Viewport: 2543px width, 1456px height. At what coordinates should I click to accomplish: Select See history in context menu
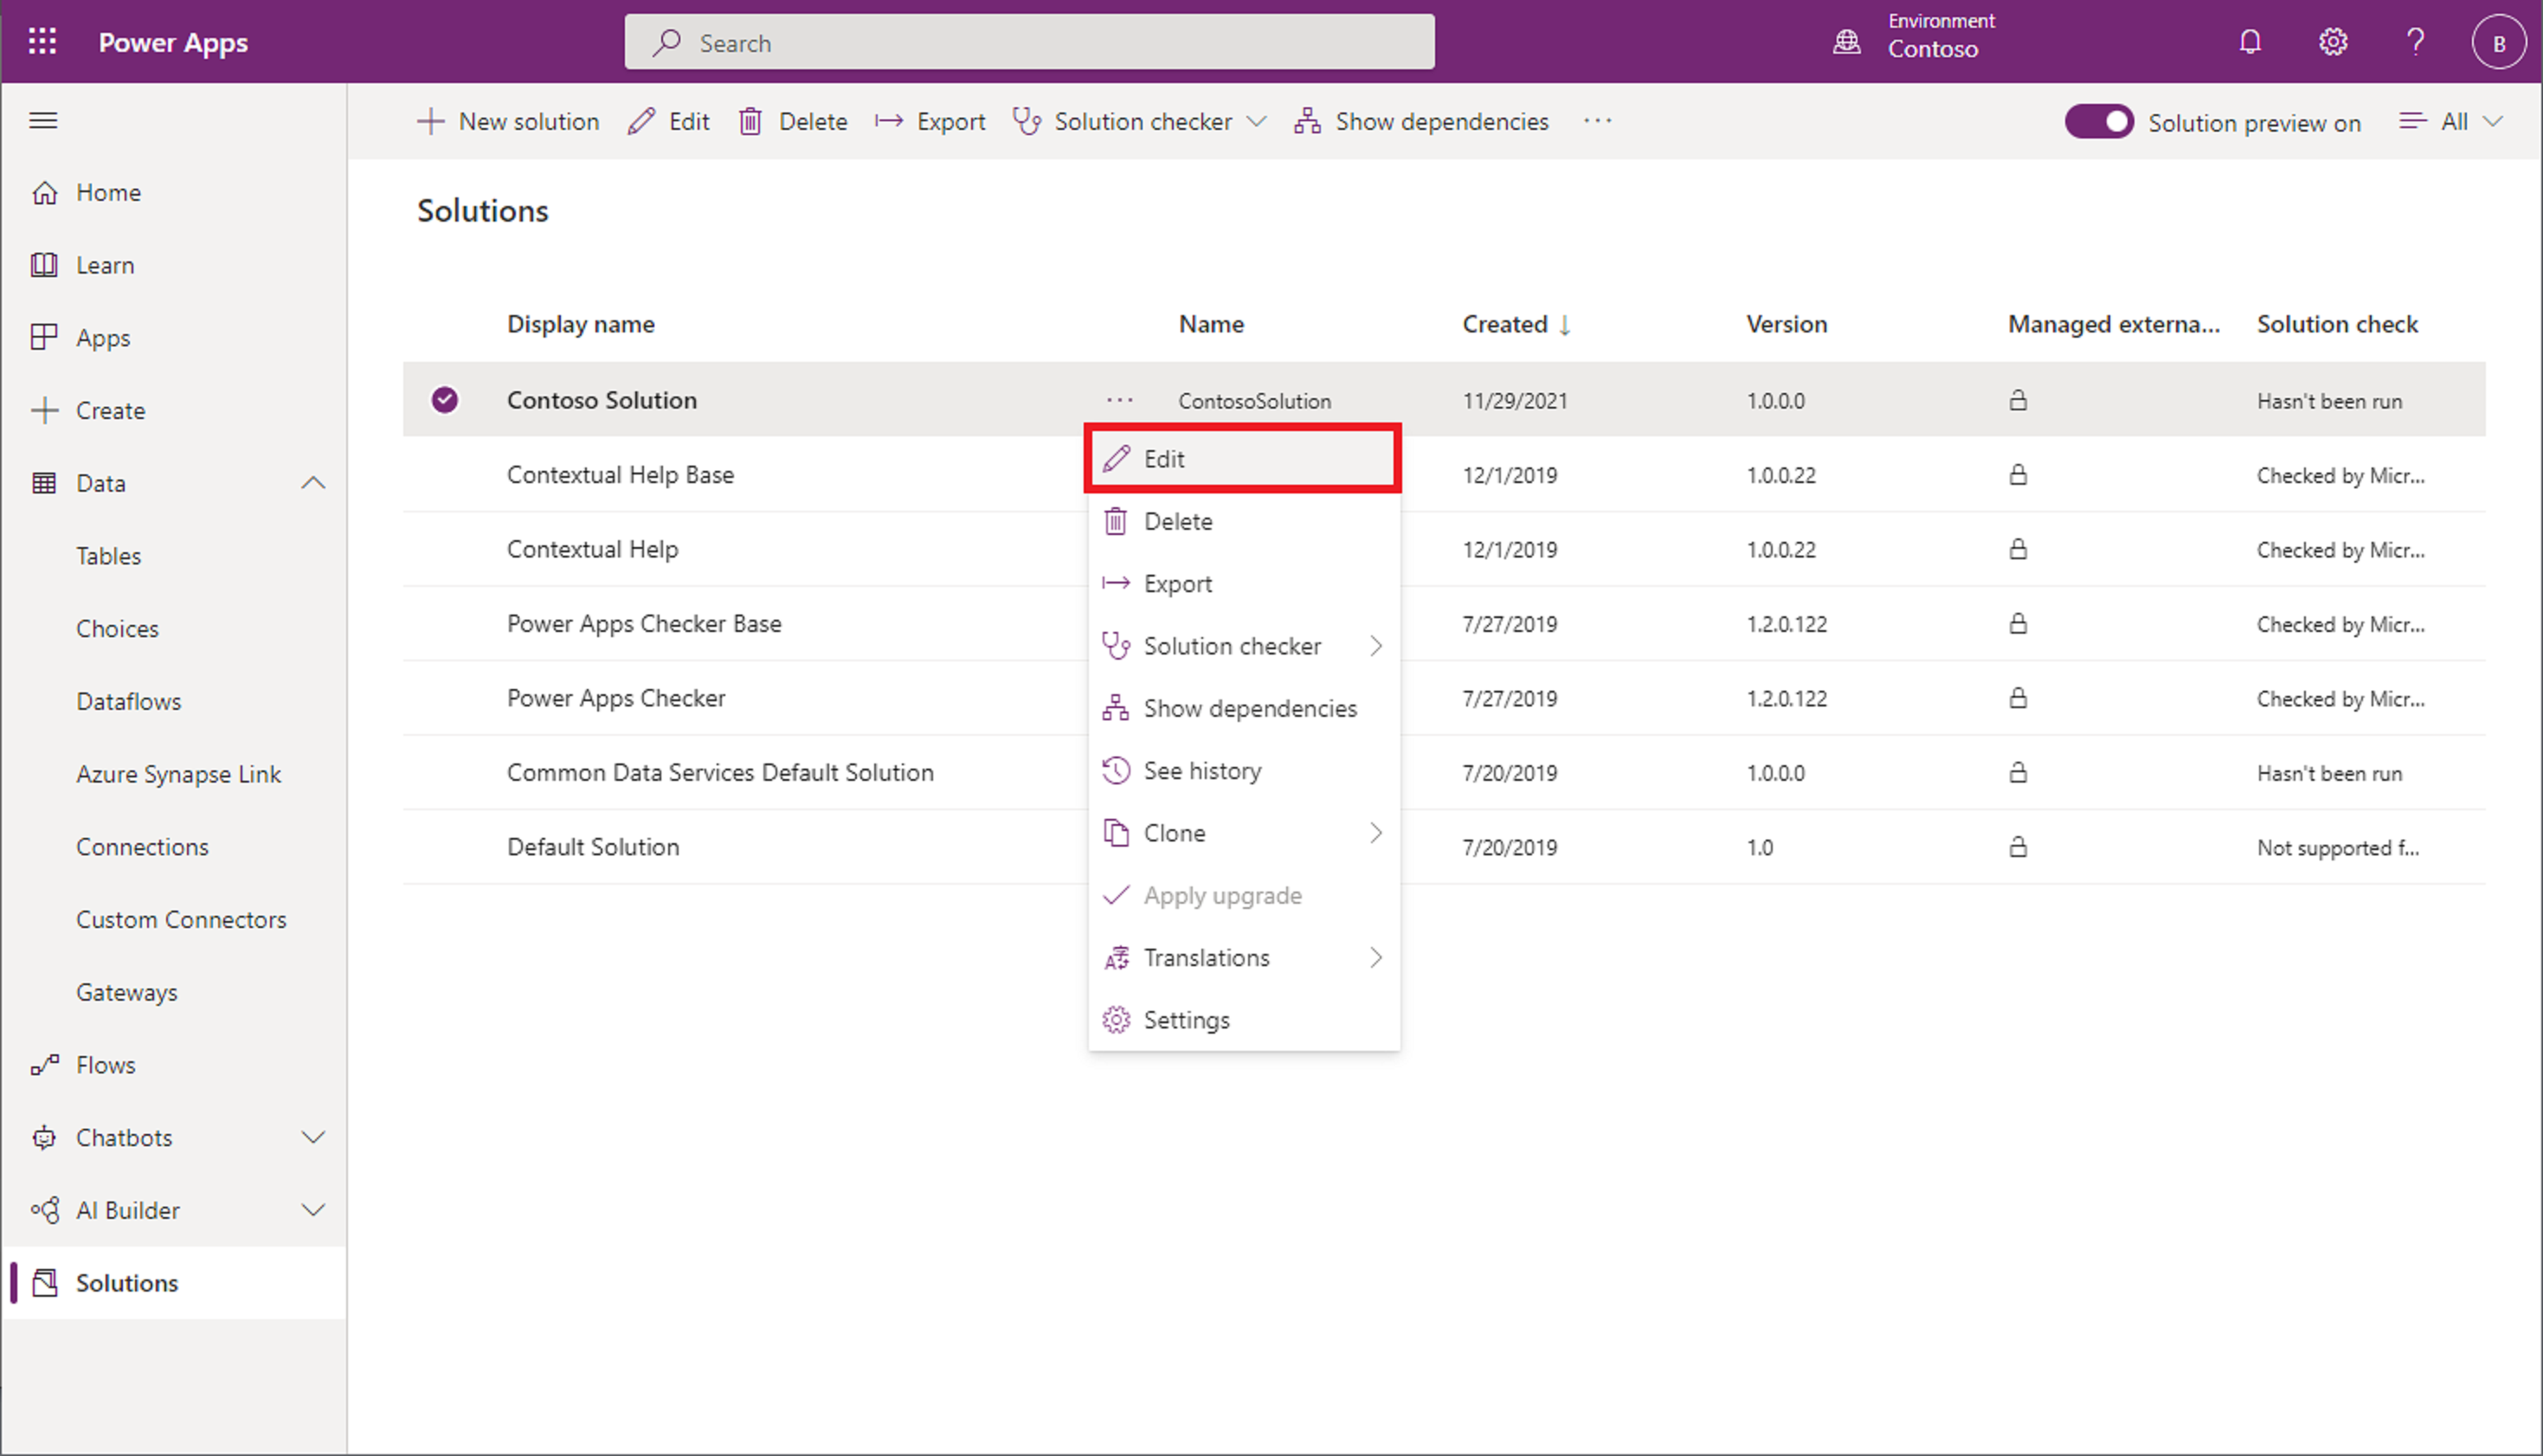click(x=1201, y=771)
